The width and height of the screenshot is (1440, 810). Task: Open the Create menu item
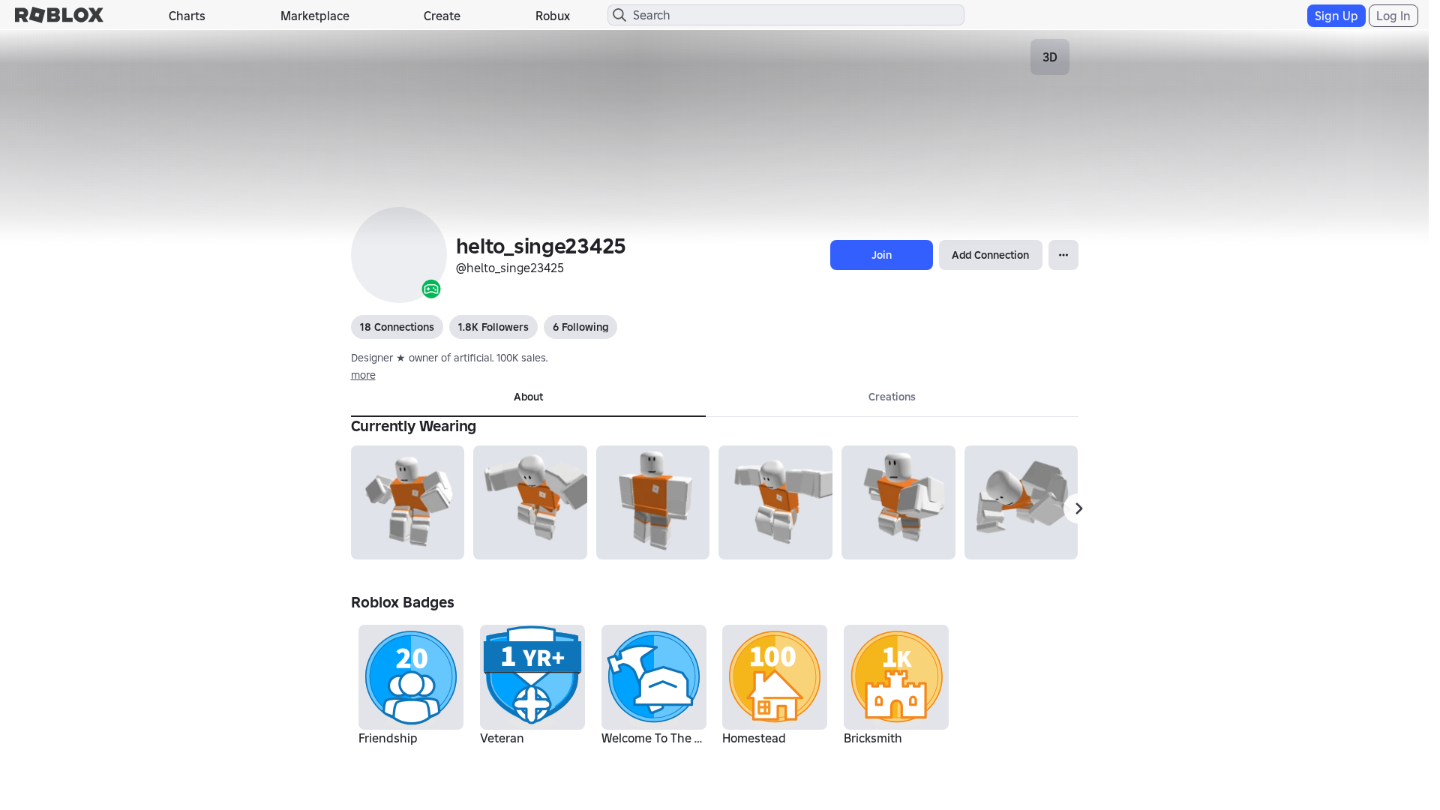pyautogui.click(x=442, y=16)
